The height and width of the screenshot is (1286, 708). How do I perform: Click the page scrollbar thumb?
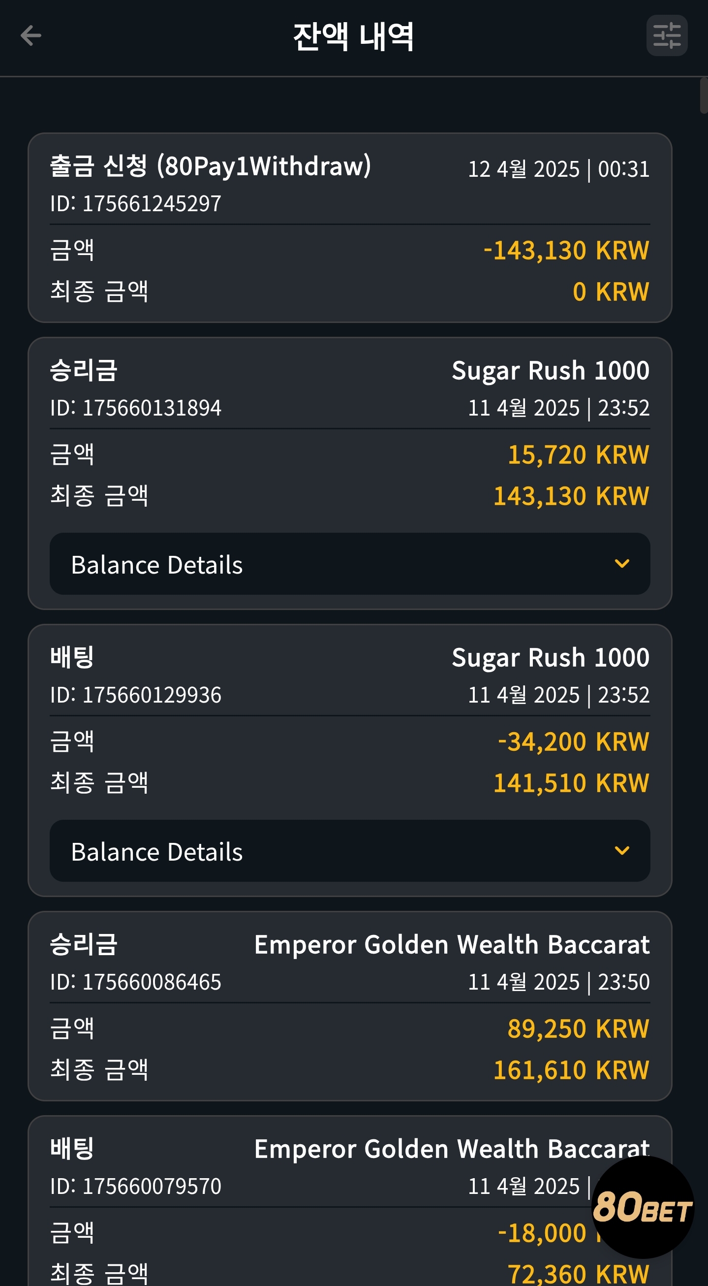click(x=704, y=96)
